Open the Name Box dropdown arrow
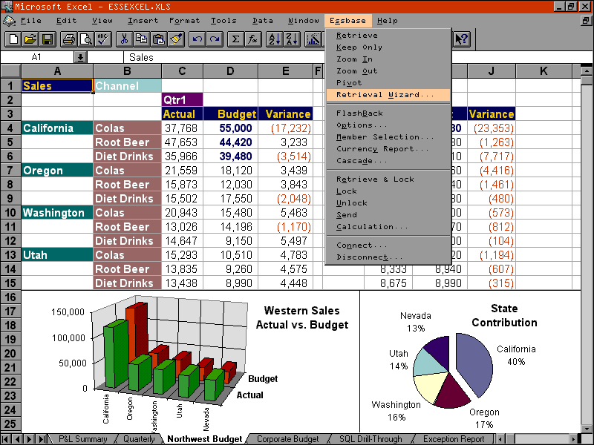The image size is (594, 445). 80,58
